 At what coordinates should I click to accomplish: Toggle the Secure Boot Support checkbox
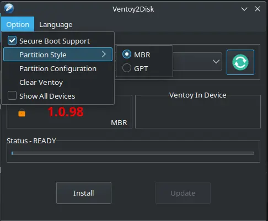pos(12,41)
